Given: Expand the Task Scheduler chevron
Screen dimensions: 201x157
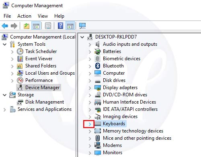Looking at the screenshot, I should [x=12, y=52].
